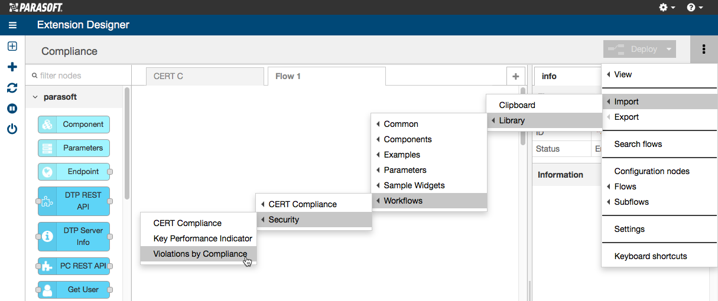Click the Extension Designer header title
The width and height of the screenshot is (718, 301).
tap(83, 25)
